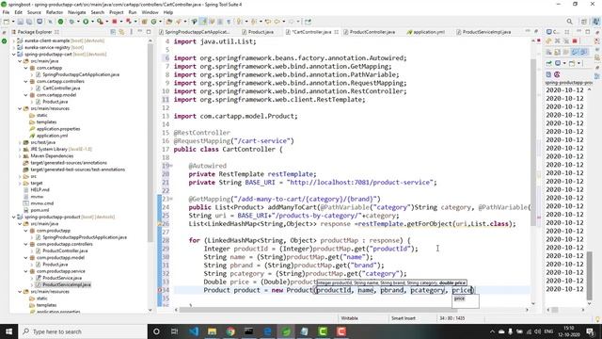Open the Project menu
This screenshot has width=602, height=339.
(117, 12)
